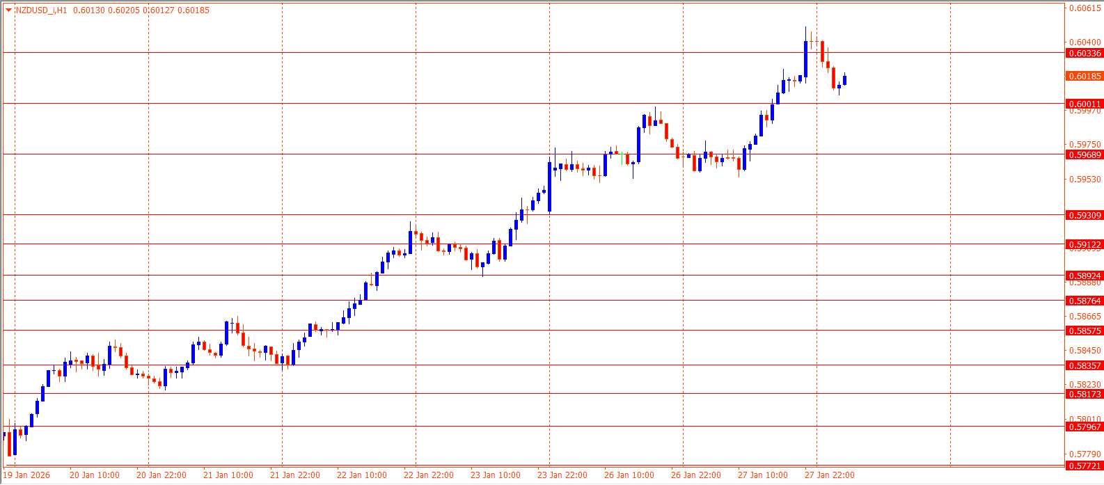Click the 0.58450 price axis value
The image size is (1104, 485).
pos(1085,350)
